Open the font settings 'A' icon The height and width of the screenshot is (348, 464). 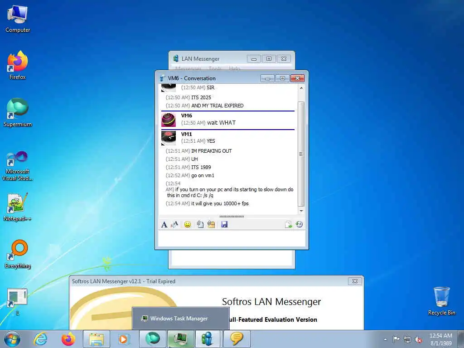[164, 224]
